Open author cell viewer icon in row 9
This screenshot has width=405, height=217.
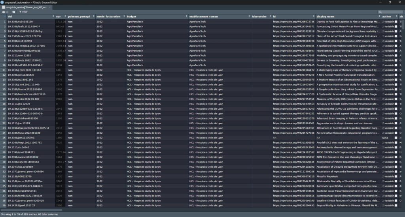point(396,60)
